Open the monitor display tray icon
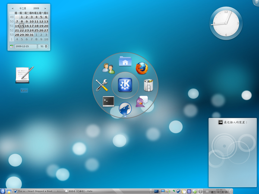Screen dimensions: 259x194 tap(163, 191)
